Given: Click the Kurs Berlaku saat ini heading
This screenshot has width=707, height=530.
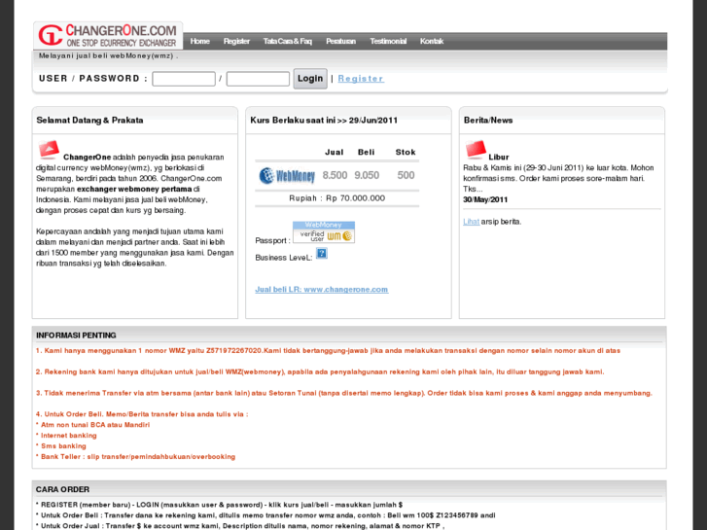Looking at the screenshot, I should tap(324, 121).
